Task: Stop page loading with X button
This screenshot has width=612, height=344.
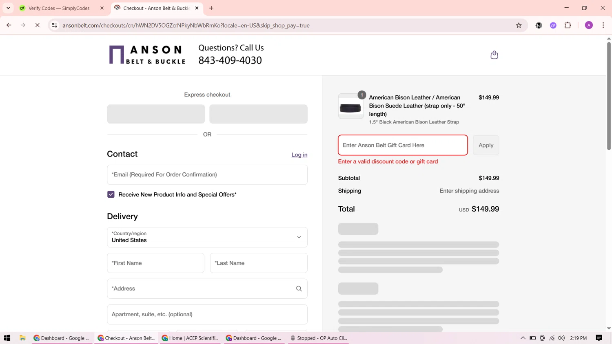Action: [37, 25]
